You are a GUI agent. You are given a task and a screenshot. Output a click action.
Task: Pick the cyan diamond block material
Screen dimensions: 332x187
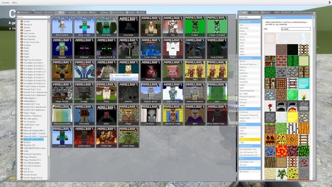(304, 83)
